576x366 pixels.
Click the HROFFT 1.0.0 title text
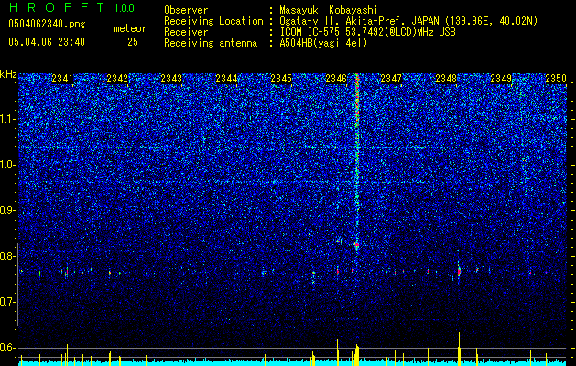(71, 7)
